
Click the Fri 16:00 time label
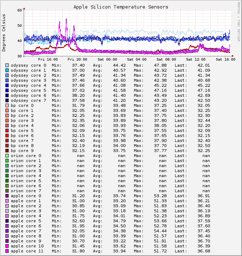pyautogui.click(x=48, y=60)
